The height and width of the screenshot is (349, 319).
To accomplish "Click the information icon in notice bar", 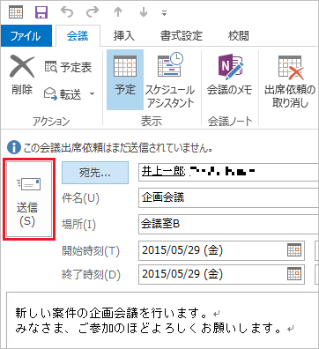I will 13,147.
